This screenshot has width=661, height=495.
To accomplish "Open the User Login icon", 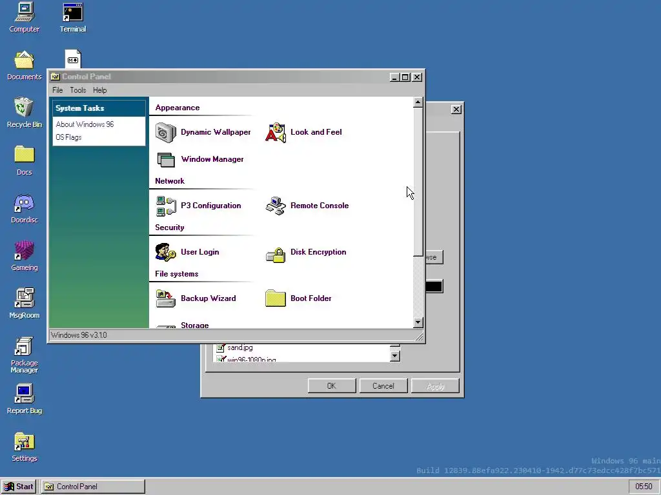I will click(x=166, y=252).
